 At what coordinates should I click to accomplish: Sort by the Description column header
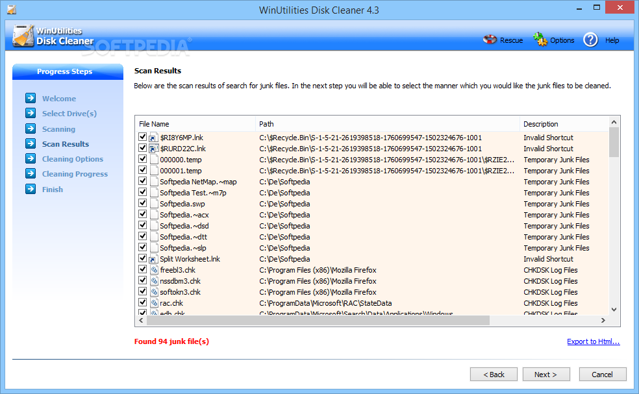[x=564, y=124]
